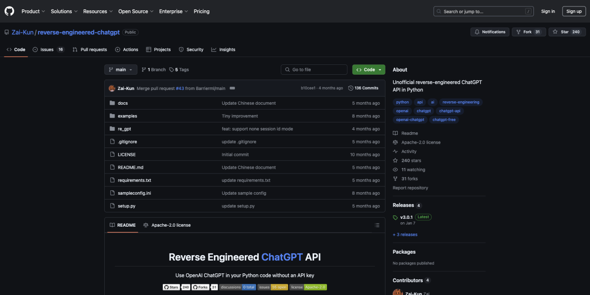Open the Pull requests tab
This screenshot has height=295, width=590.
click(89, 50)
